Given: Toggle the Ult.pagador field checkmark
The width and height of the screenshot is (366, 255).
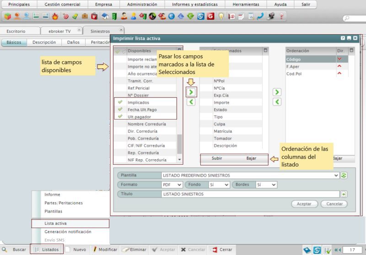Looking at the screenshot, I should click(120, 117).
